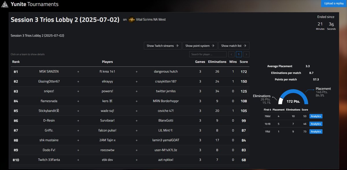Click player name falcon pulse!
The width and height of the screenshot is (347, 170).
(x=107, y=130)
